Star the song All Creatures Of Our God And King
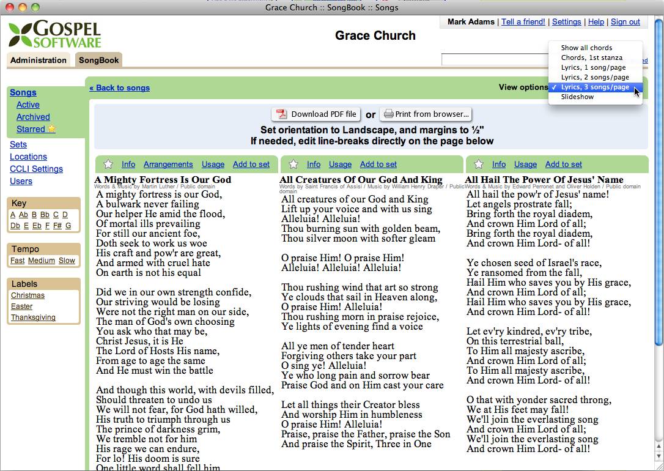 pos(293,164)
